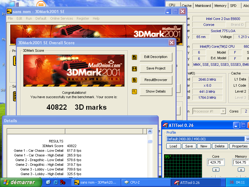Switch to CPU-Z Cache tab
Viewport: 249px width, 187px height.
(187, 6)
